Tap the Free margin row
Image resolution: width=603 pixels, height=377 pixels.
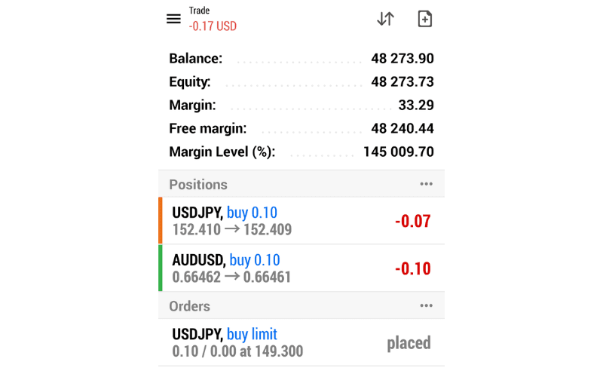tap(301, 129)
